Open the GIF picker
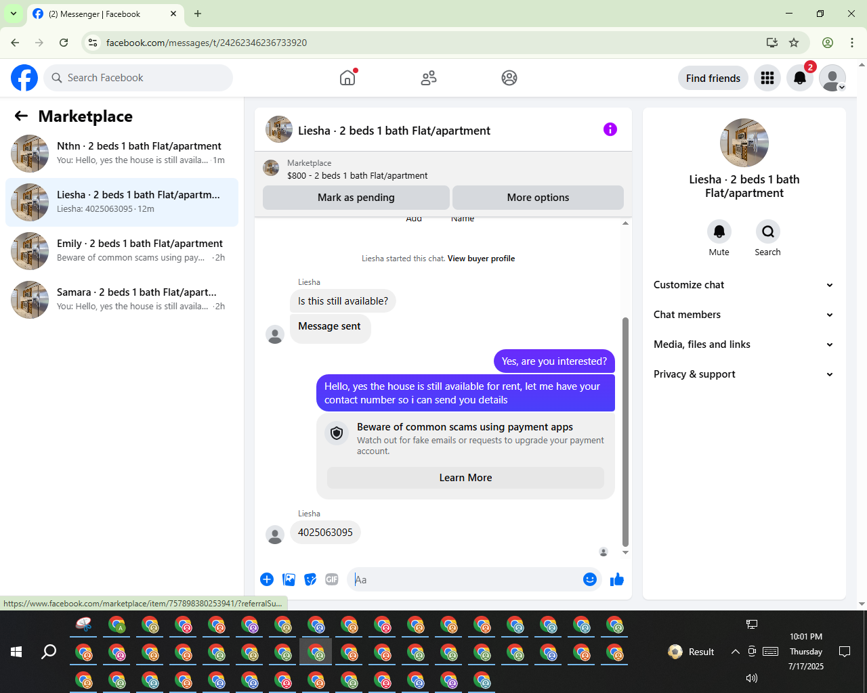Image resolution: width=867 pixels, height=693 pixels. coord(332,579)
